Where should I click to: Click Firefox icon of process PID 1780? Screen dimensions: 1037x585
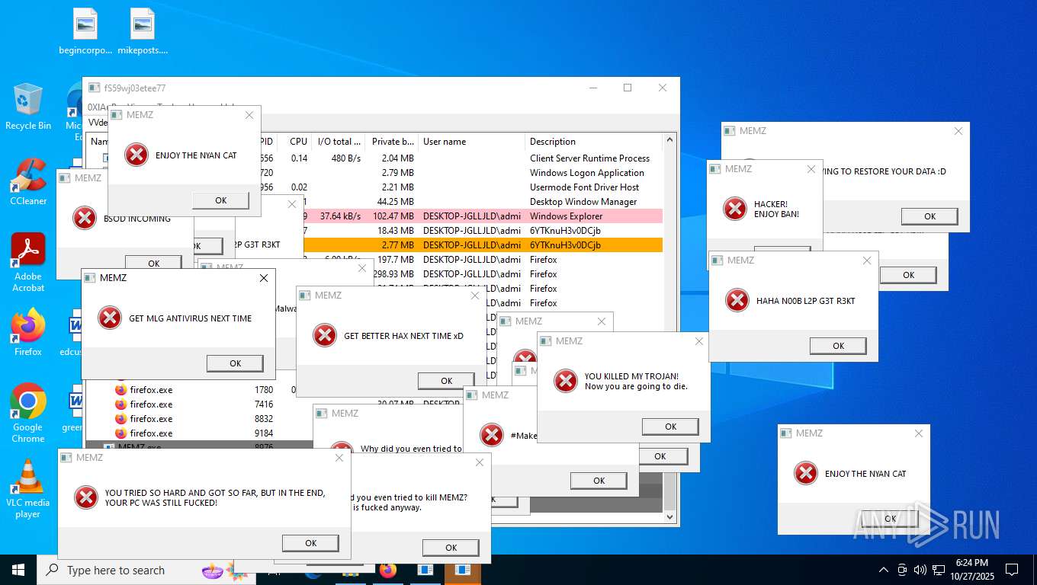(120, 390)
